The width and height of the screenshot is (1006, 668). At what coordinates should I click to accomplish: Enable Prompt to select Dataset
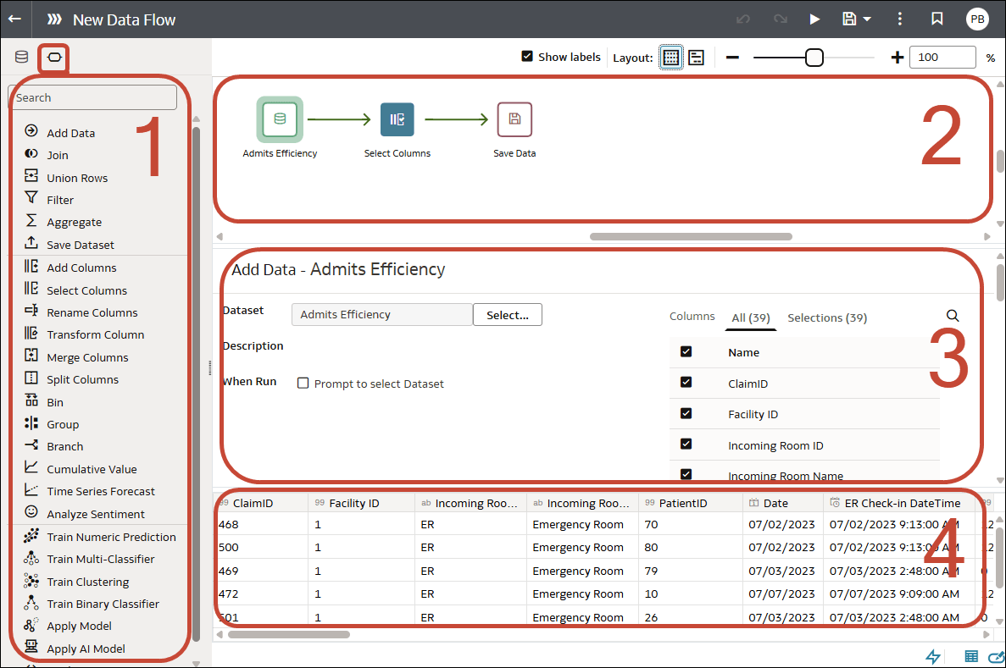303,383
